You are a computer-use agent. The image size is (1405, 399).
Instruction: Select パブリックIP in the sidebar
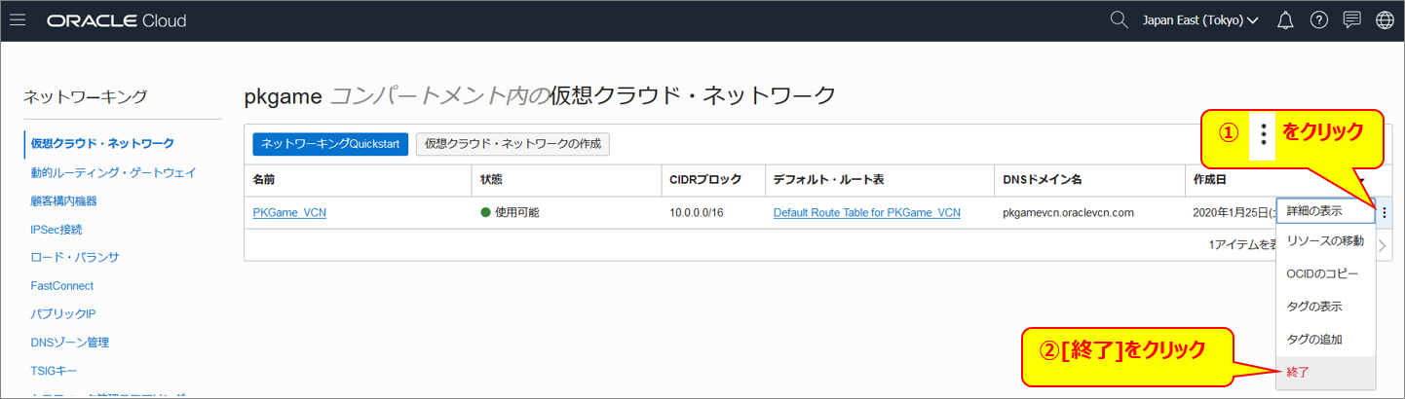point(62,313)
